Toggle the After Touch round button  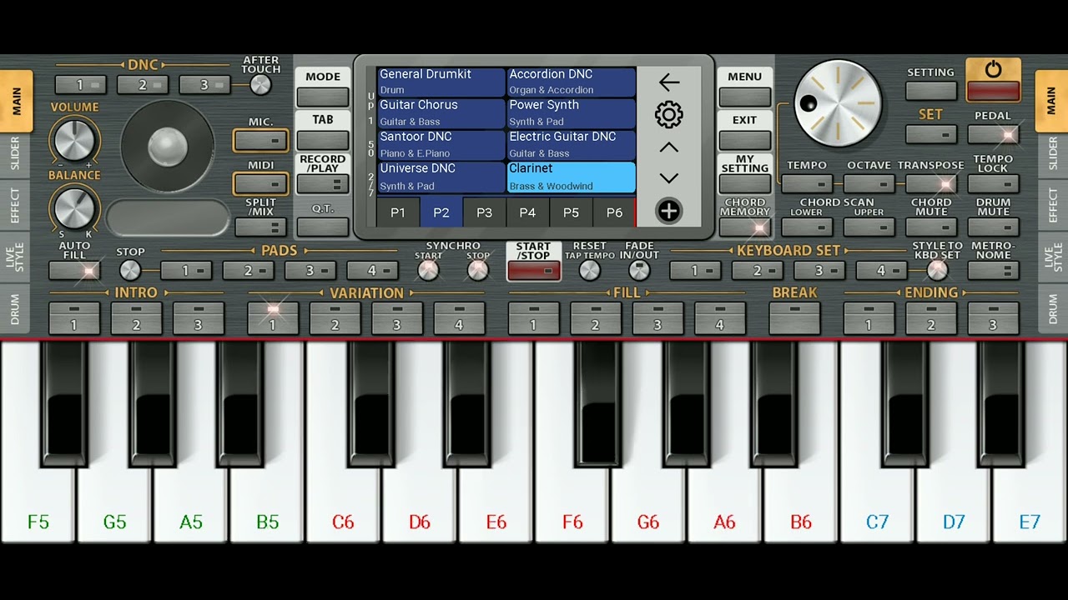pos(260,85)
